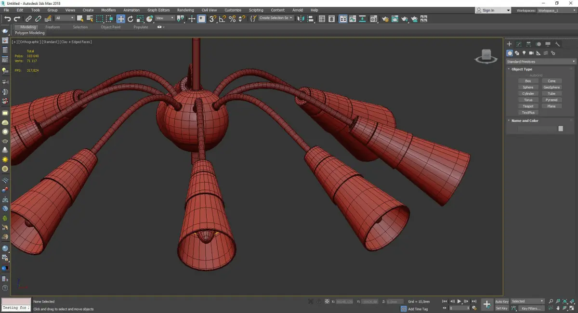The image size is (578, 313).
Task: Select the Move transform tool
Action: pyautogui.click(x=120, y=19)
